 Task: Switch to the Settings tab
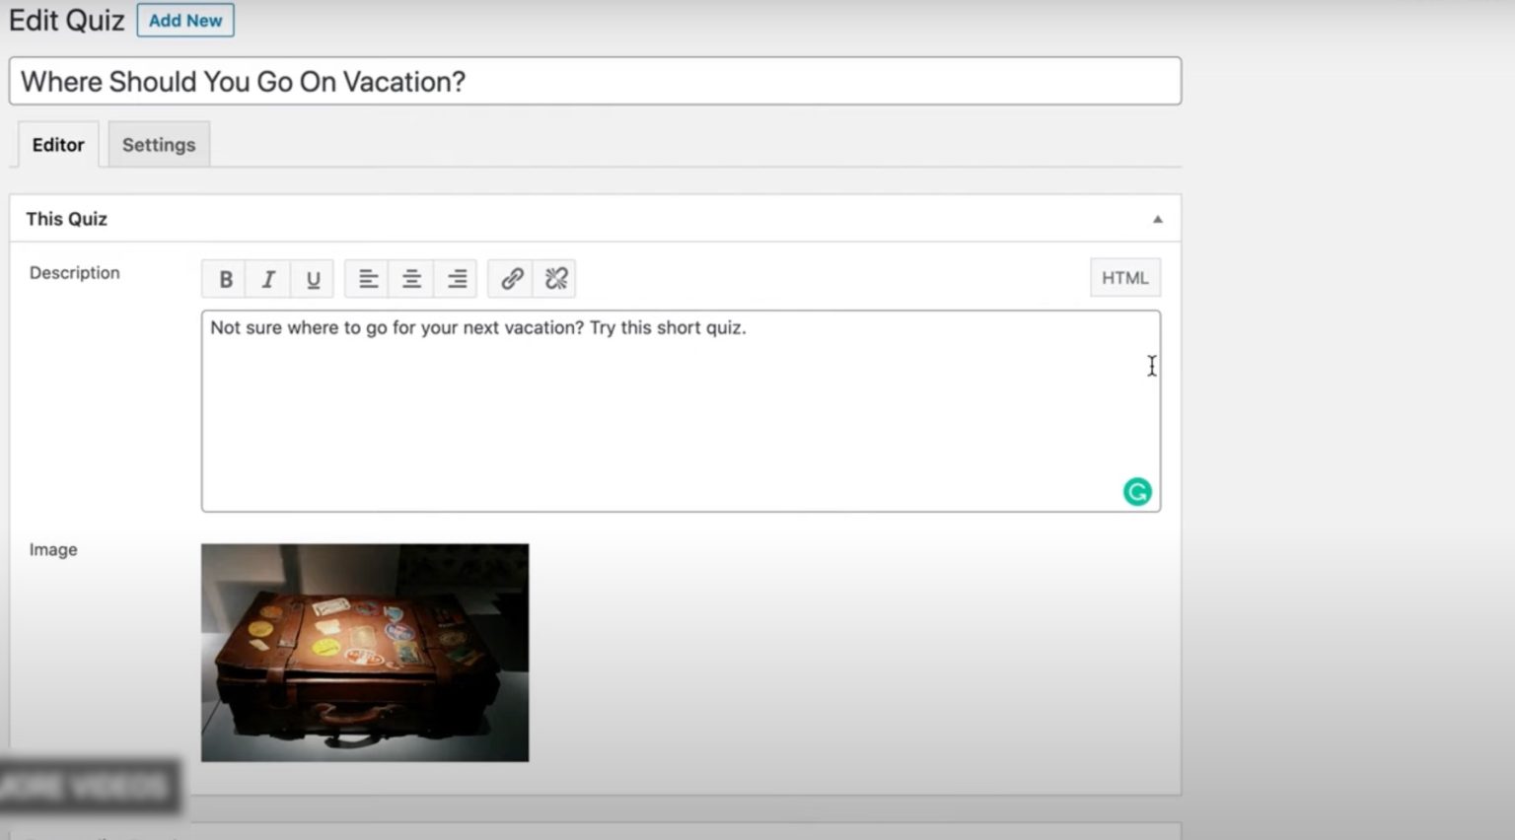(x=158, y=144)
